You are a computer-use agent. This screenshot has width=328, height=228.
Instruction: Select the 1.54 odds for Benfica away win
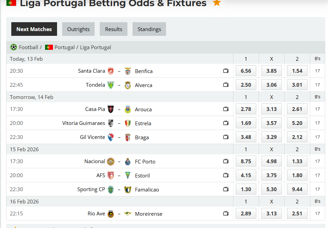coord(297,71)
